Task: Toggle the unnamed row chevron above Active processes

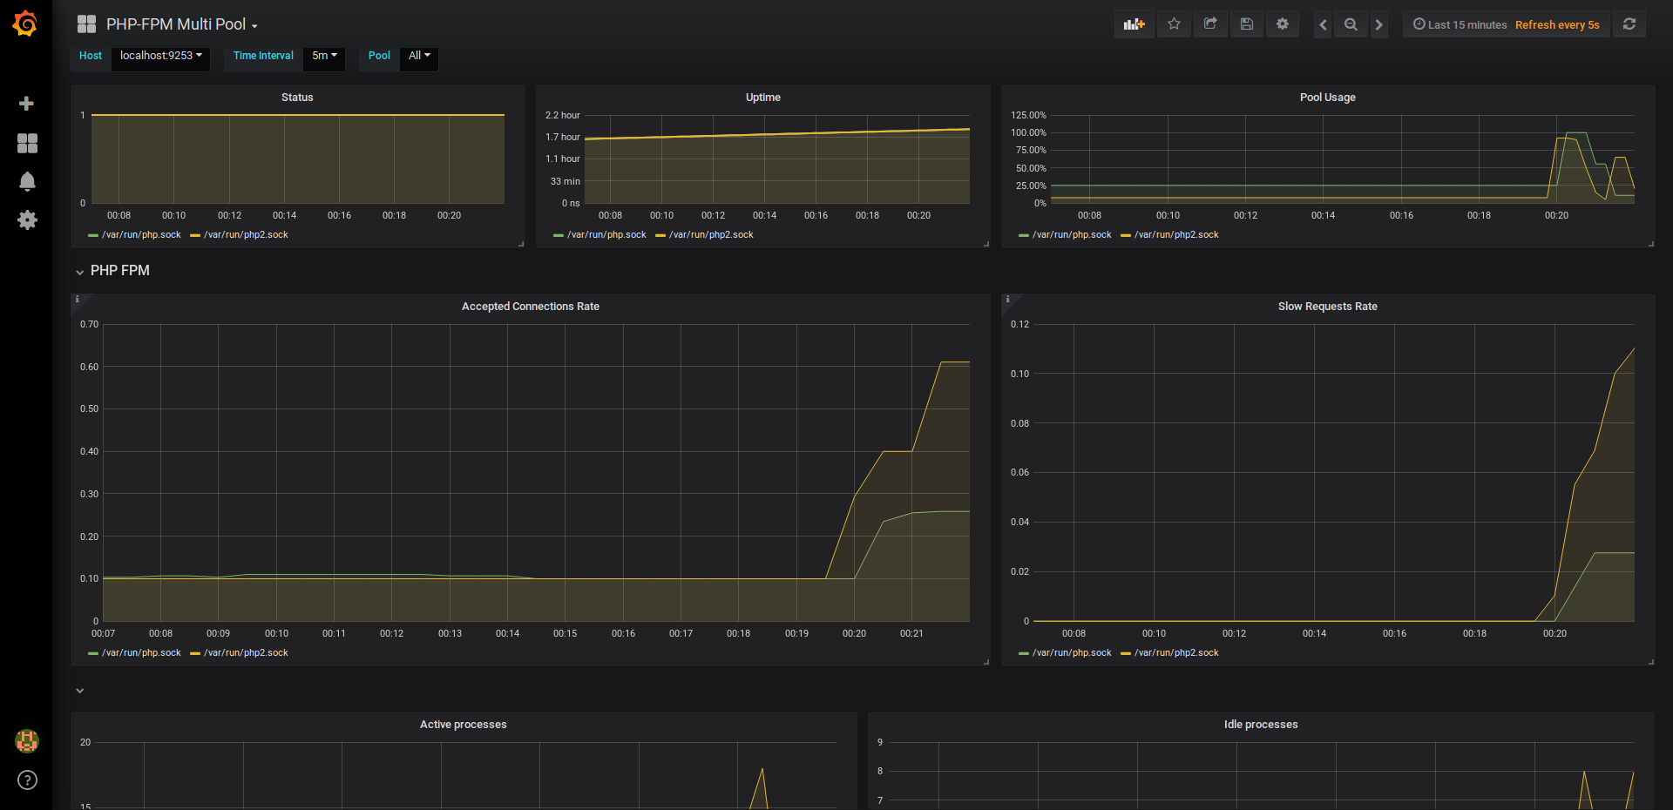Action: [x=80, y=691]
